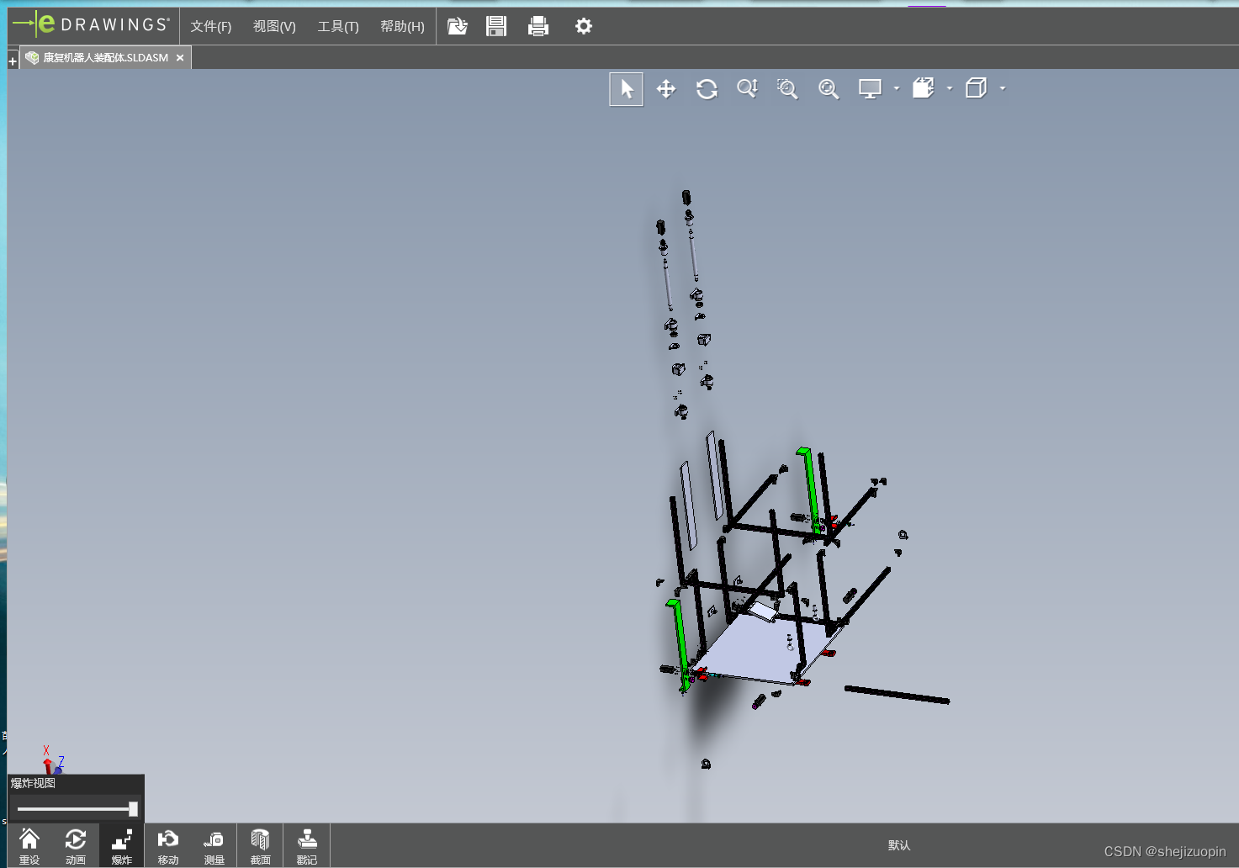The height and width of the screenshot is (868, 1239).
Task: Click the Save disk icon
Action: coord(496,26)
